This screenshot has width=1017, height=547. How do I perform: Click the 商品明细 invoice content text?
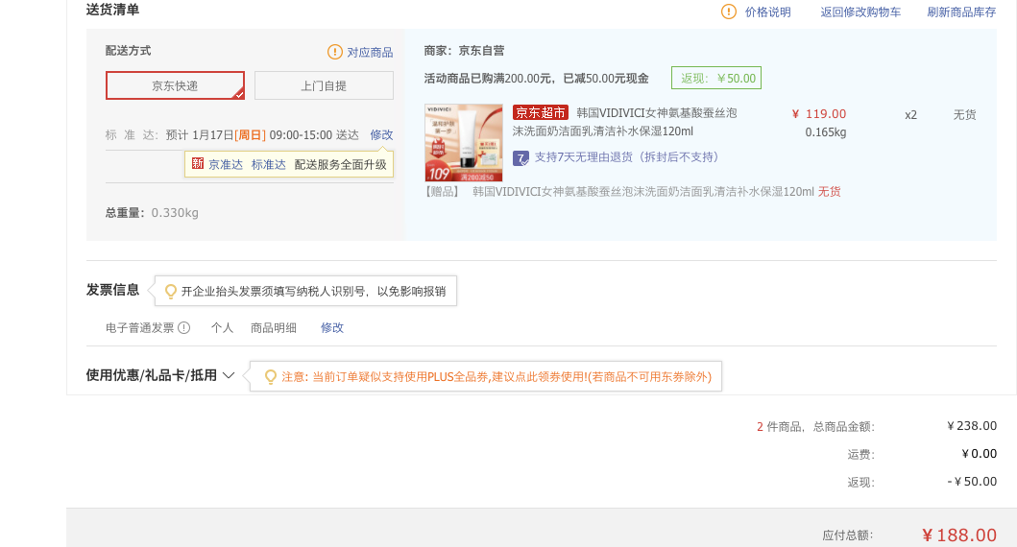[274, 328]
